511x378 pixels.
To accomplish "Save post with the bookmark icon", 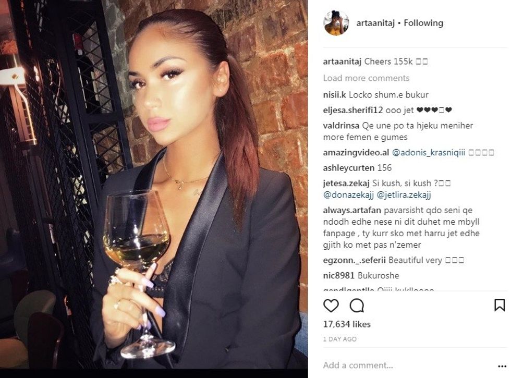I will [x=500, y=306].
